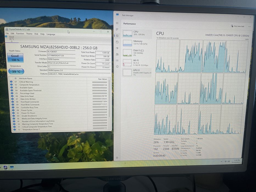Click the 39 °C temperature button

pyautogui.click(x=16, y=71)
